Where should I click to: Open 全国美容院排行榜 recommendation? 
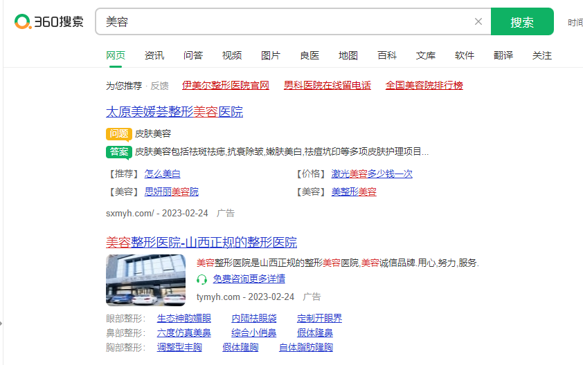424,86
